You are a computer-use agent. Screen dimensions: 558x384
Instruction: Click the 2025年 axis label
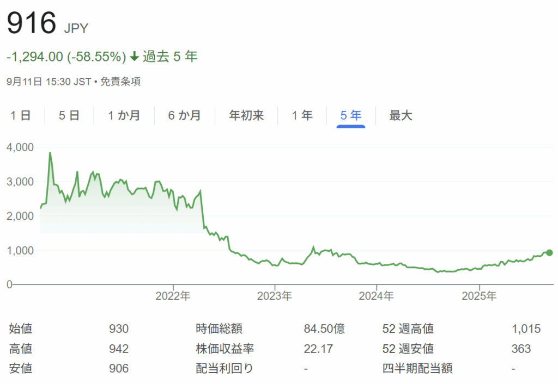[x=479, y=296]
